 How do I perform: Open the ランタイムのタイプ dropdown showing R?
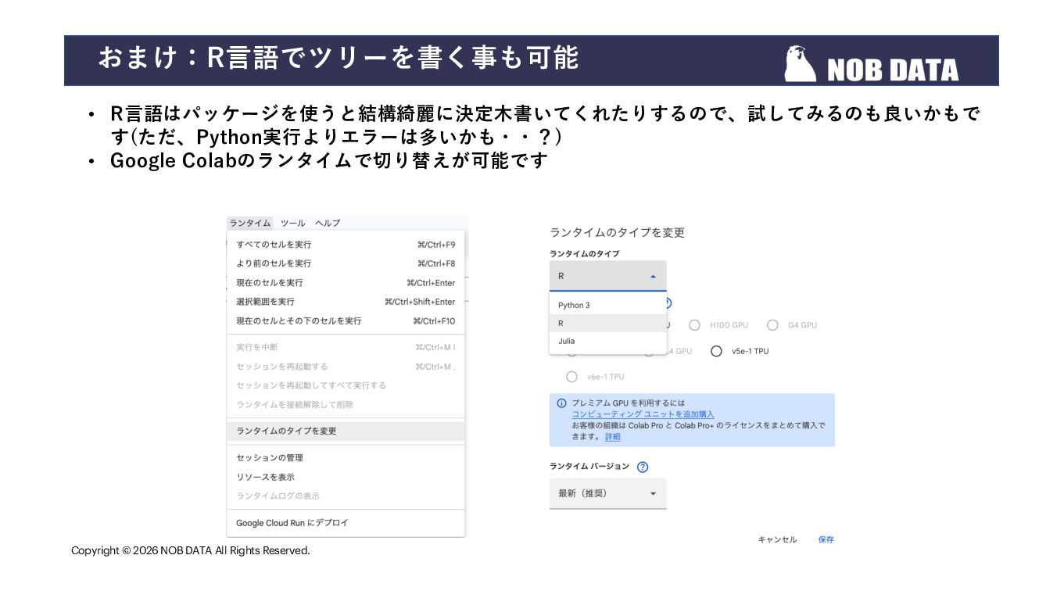607,276
